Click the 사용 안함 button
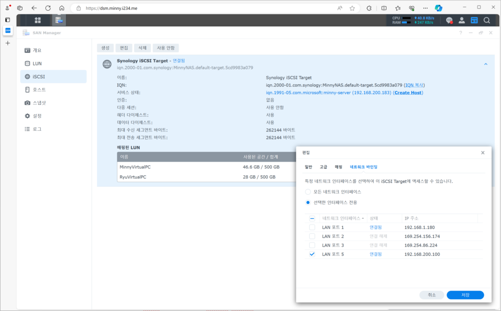 click(165, 48)
